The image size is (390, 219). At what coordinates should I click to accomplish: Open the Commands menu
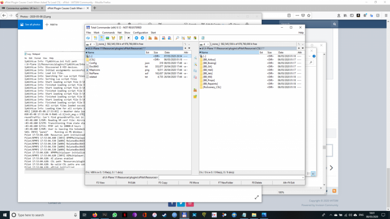coord(108,33)
